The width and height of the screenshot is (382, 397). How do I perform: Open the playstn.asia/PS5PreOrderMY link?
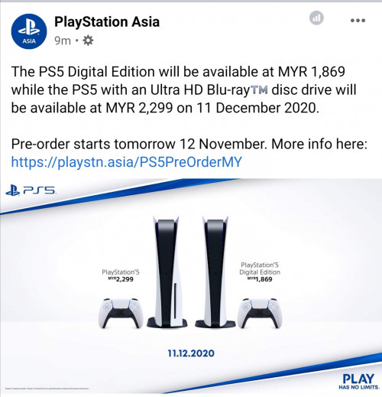pos(126,161)
